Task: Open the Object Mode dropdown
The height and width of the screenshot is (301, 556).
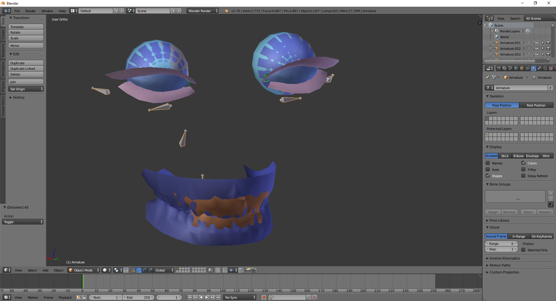Action: click(x=83, y=270)
